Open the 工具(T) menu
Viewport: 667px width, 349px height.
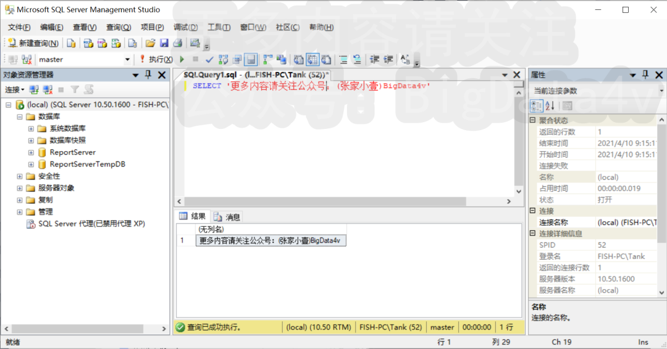point(219,27)
